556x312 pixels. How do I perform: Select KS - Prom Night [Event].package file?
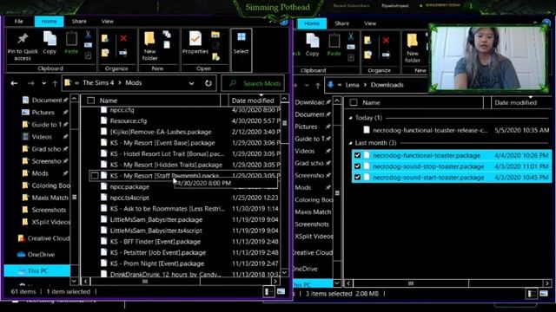pyautogui.click(x=156, y=263)
